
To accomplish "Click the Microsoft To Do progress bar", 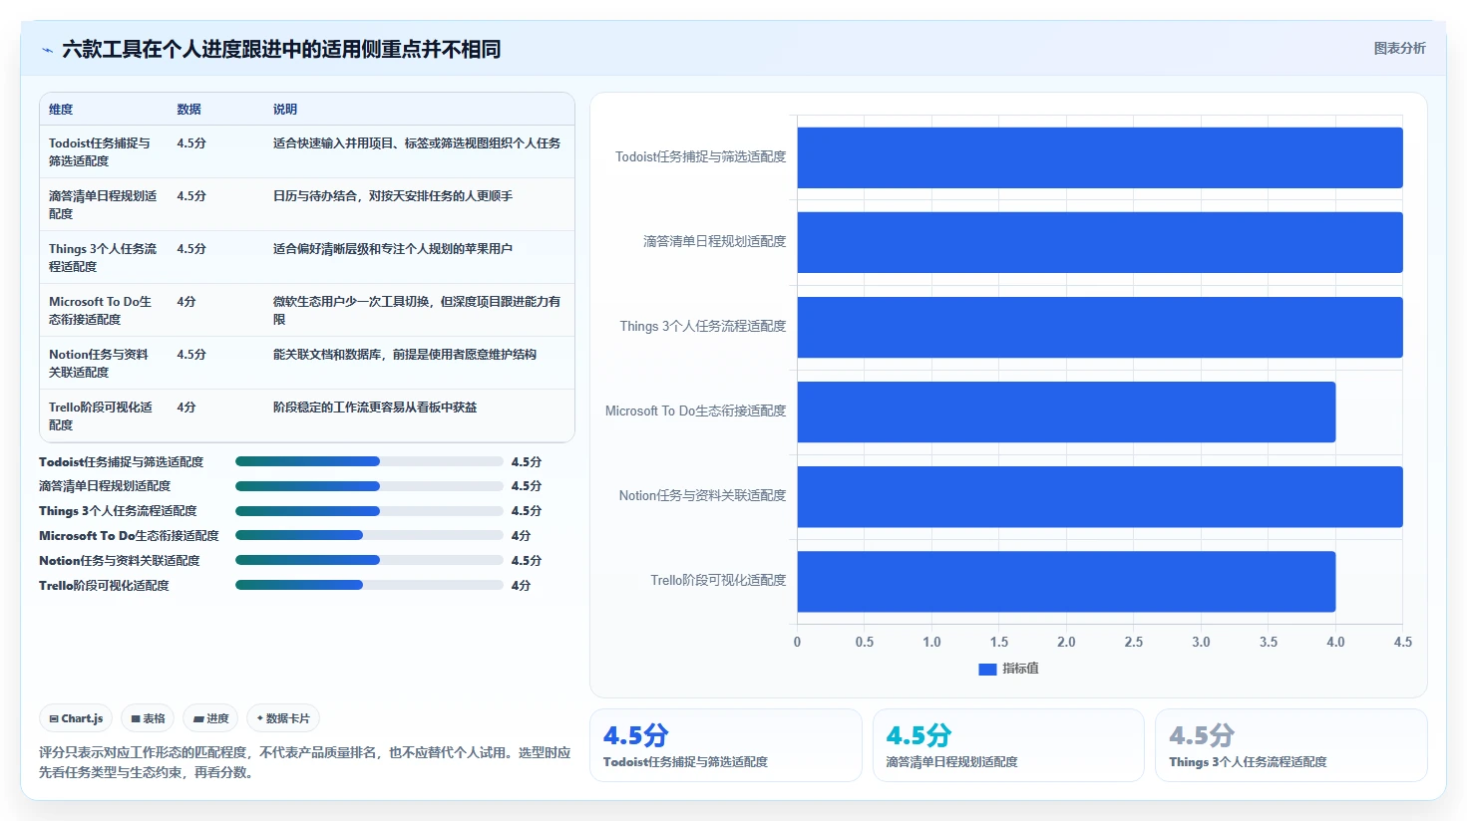I will pyautogui.click(x=369, y=535).
